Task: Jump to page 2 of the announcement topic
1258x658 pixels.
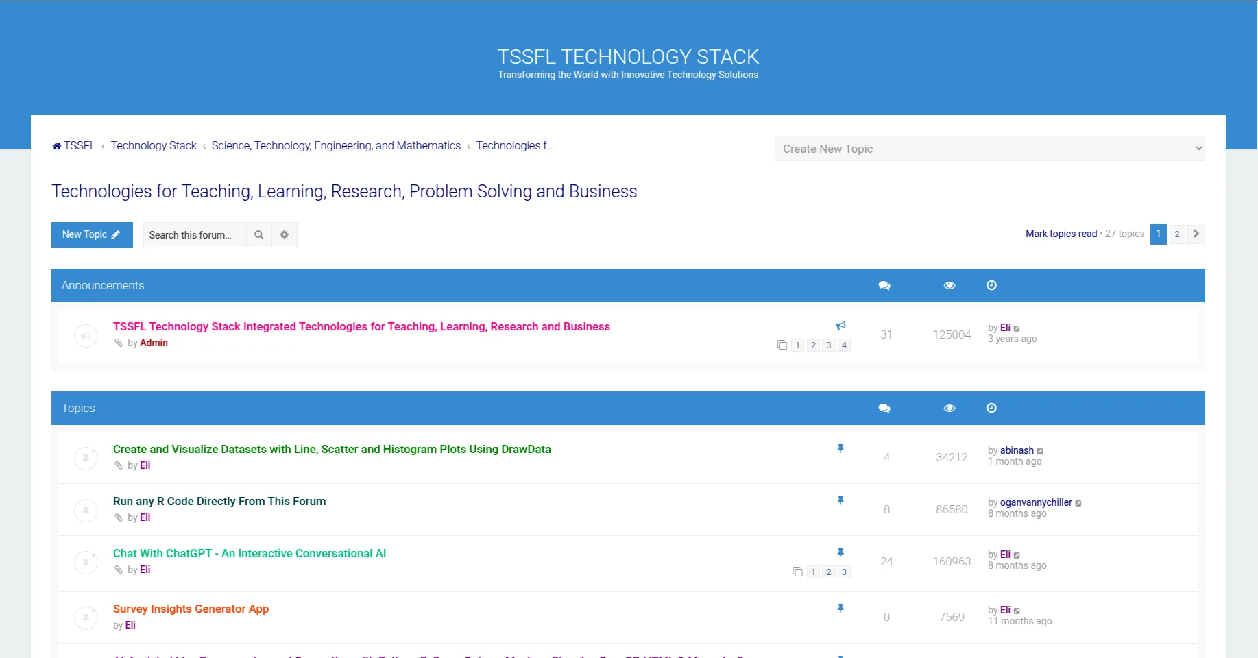Action: click(x=813, y=345)
